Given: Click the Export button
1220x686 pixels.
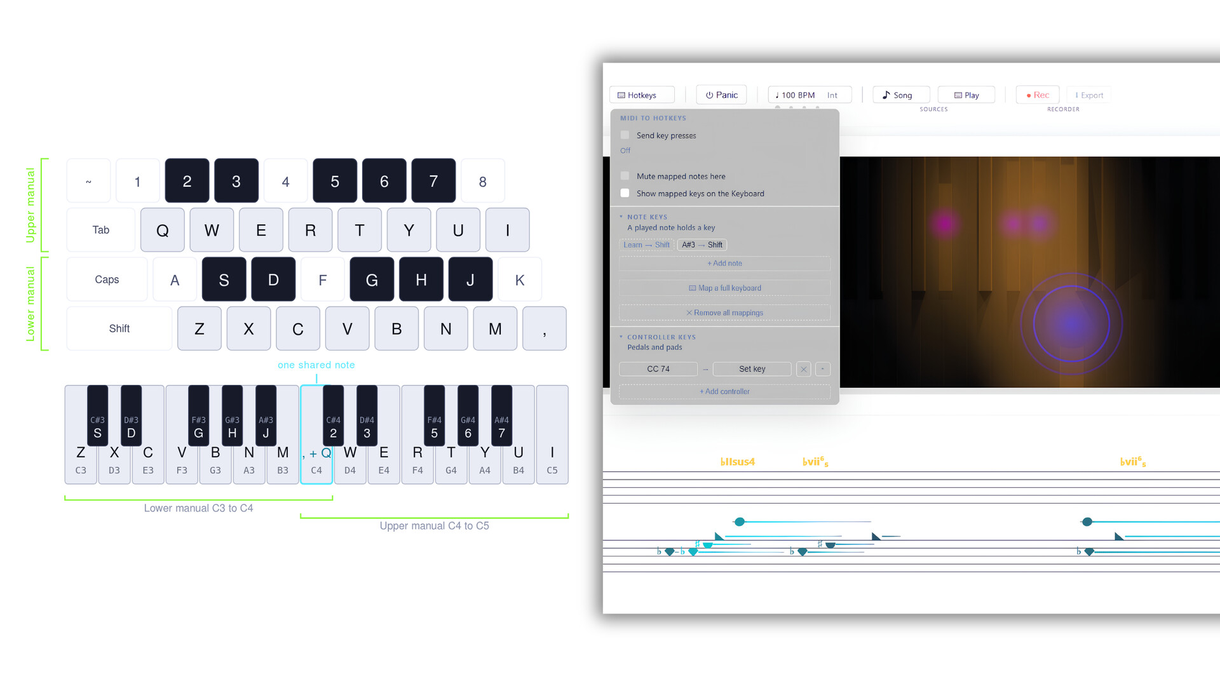Looking at the screenshot, I should [x=1088, y=95].
